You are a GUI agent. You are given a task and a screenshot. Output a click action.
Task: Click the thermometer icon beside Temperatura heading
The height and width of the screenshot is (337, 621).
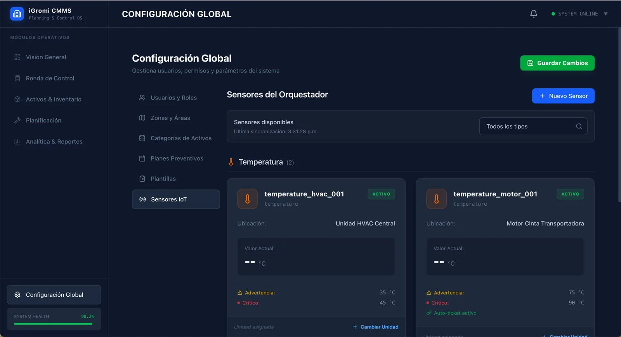point(231,162)
